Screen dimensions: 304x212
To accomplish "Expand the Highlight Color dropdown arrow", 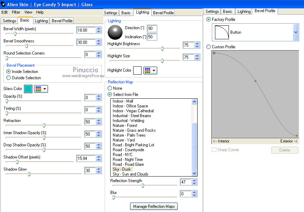I will [x=154, y=71].
